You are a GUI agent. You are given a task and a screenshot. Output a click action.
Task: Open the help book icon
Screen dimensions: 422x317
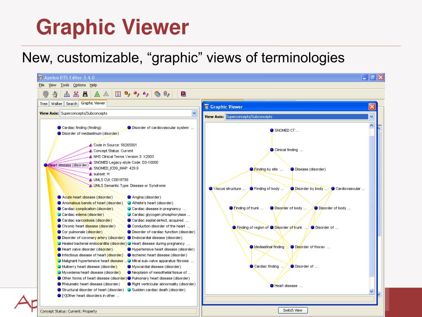pos(183,94)
